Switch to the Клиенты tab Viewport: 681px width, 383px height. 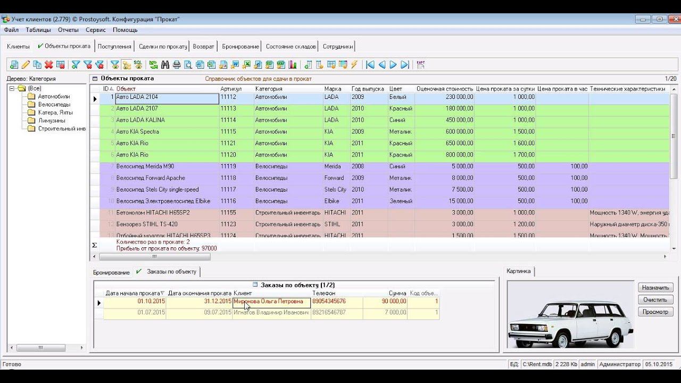tap(18, 46)
